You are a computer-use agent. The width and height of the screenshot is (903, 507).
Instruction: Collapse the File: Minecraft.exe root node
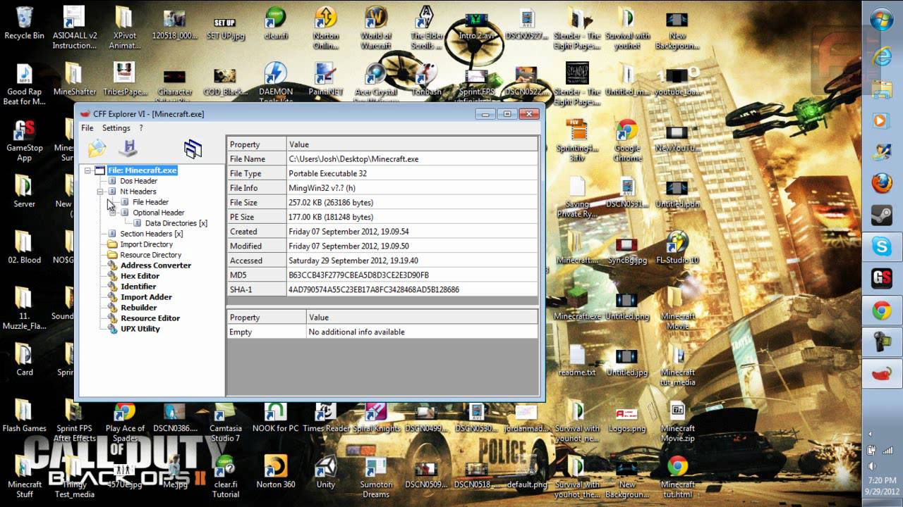click(x=87, y=170)
